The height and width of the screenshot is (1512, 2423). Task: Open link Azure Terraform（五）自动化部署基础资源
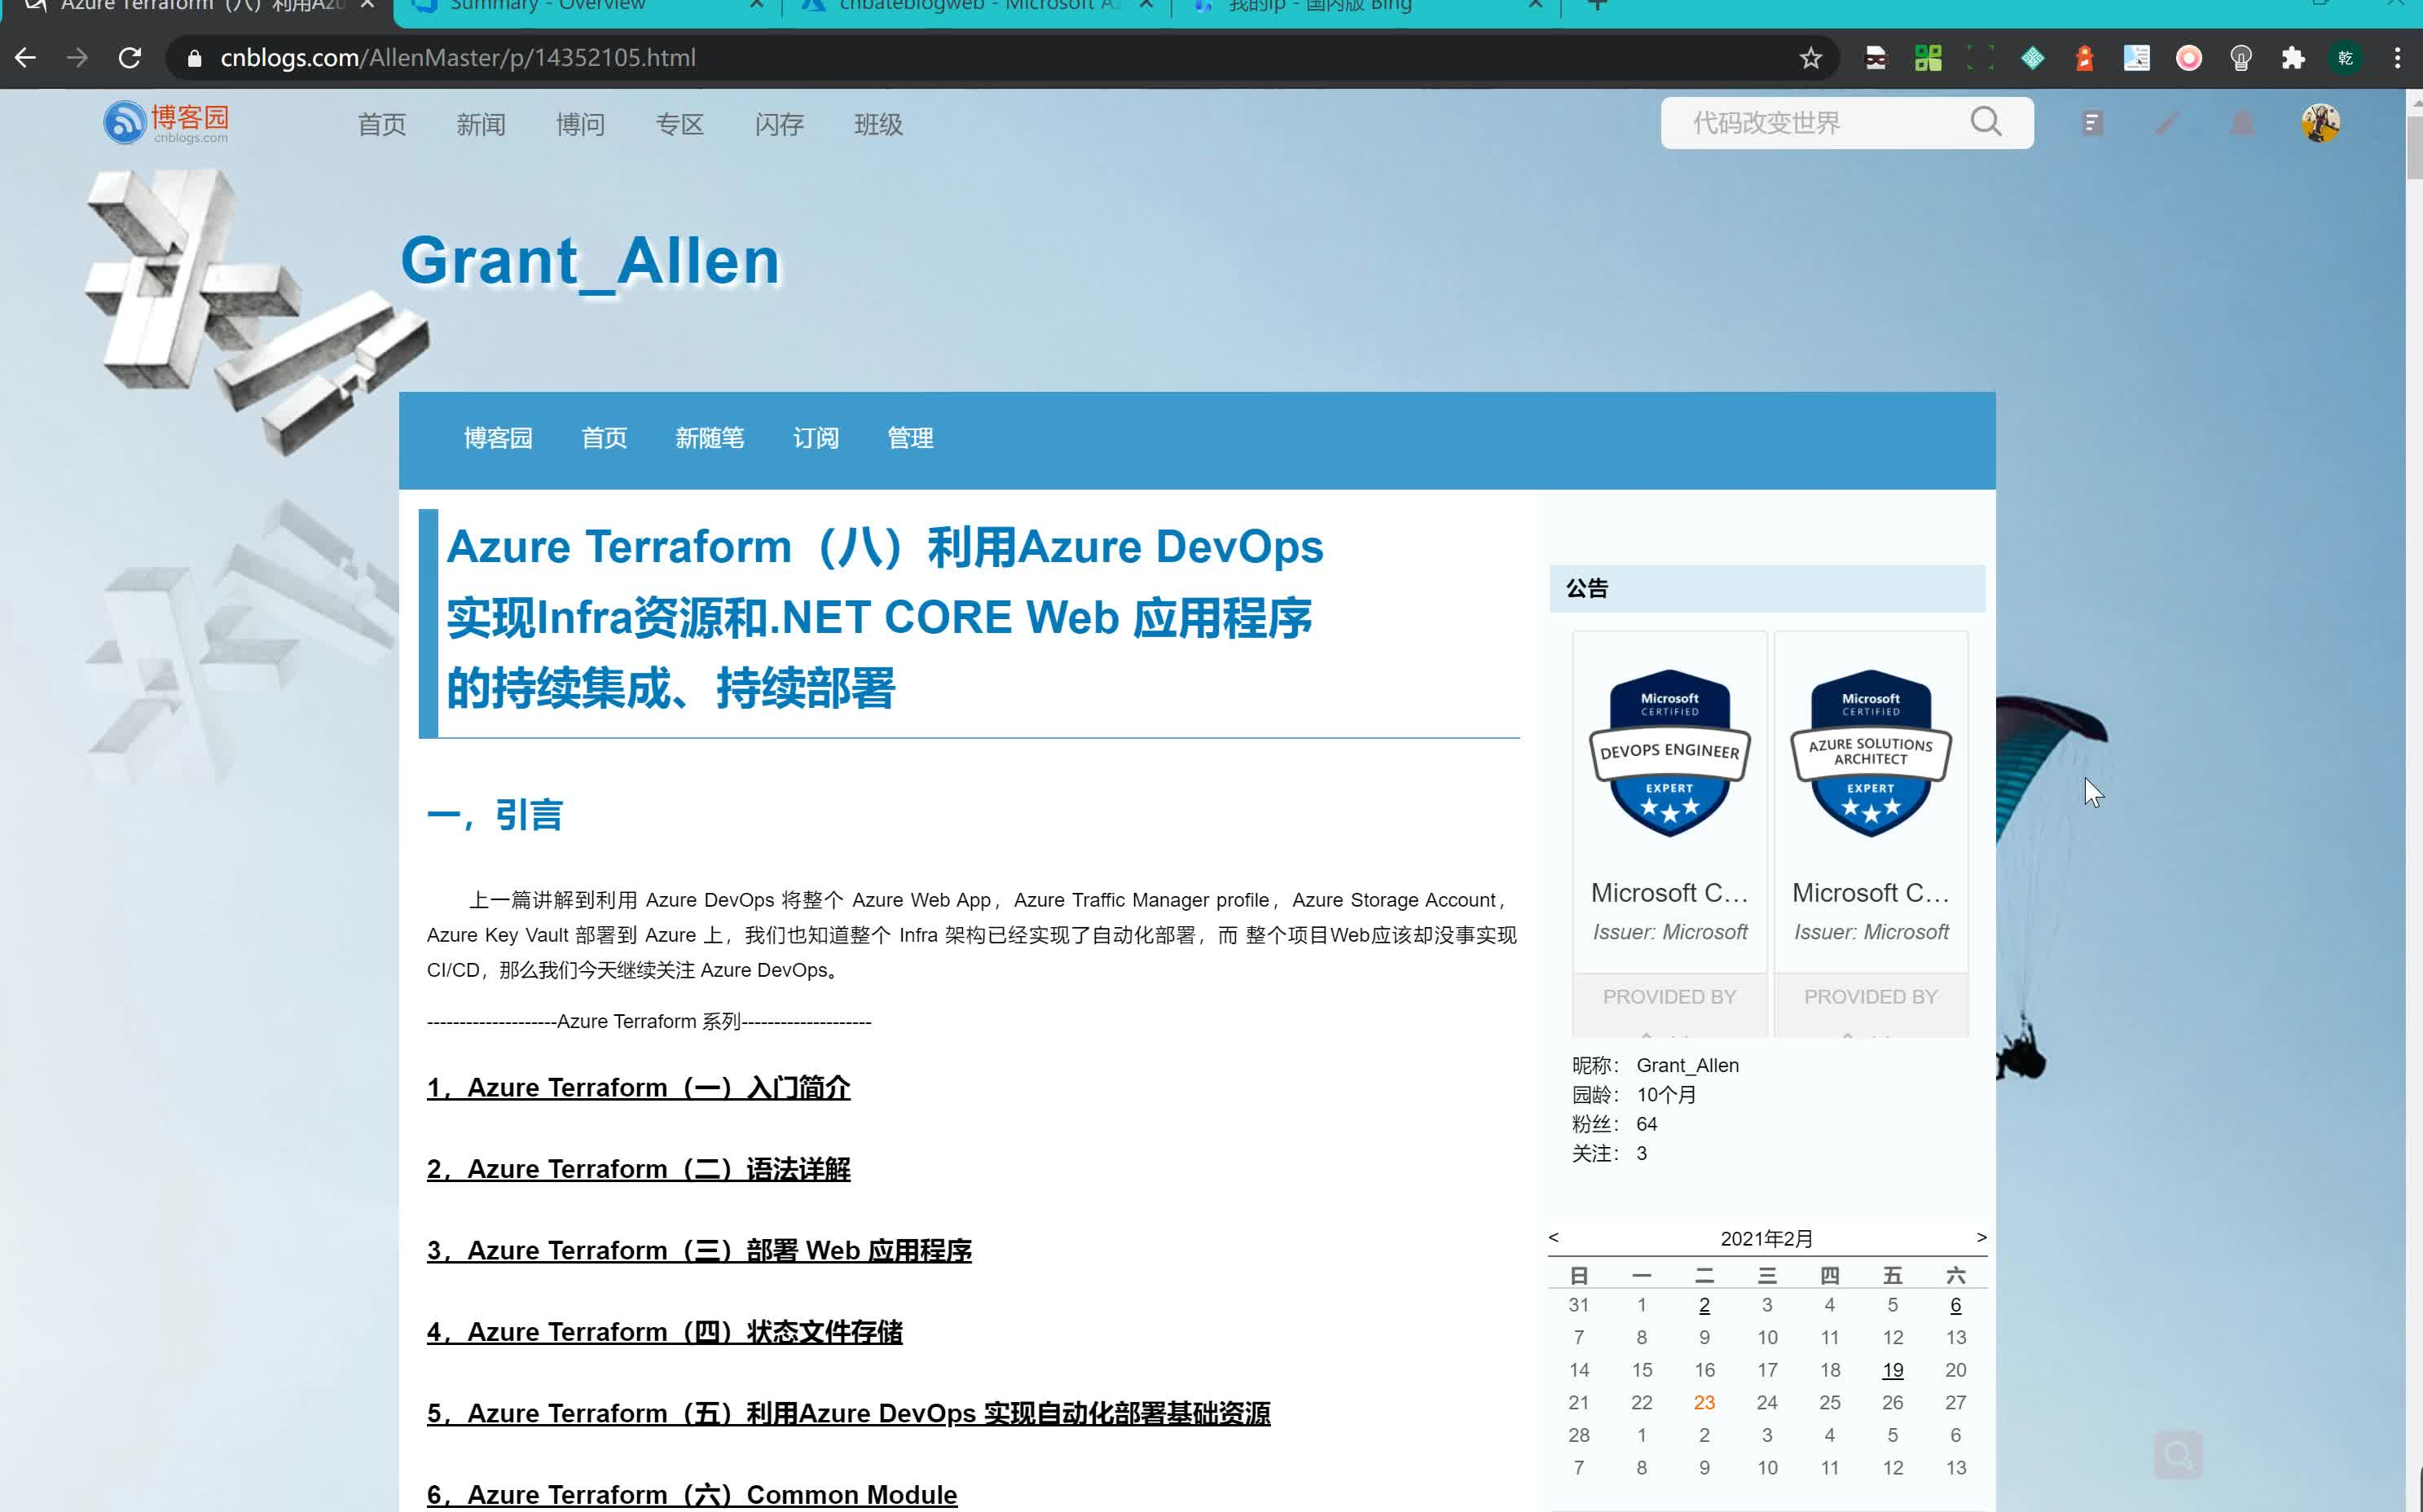pos(848,1413)
